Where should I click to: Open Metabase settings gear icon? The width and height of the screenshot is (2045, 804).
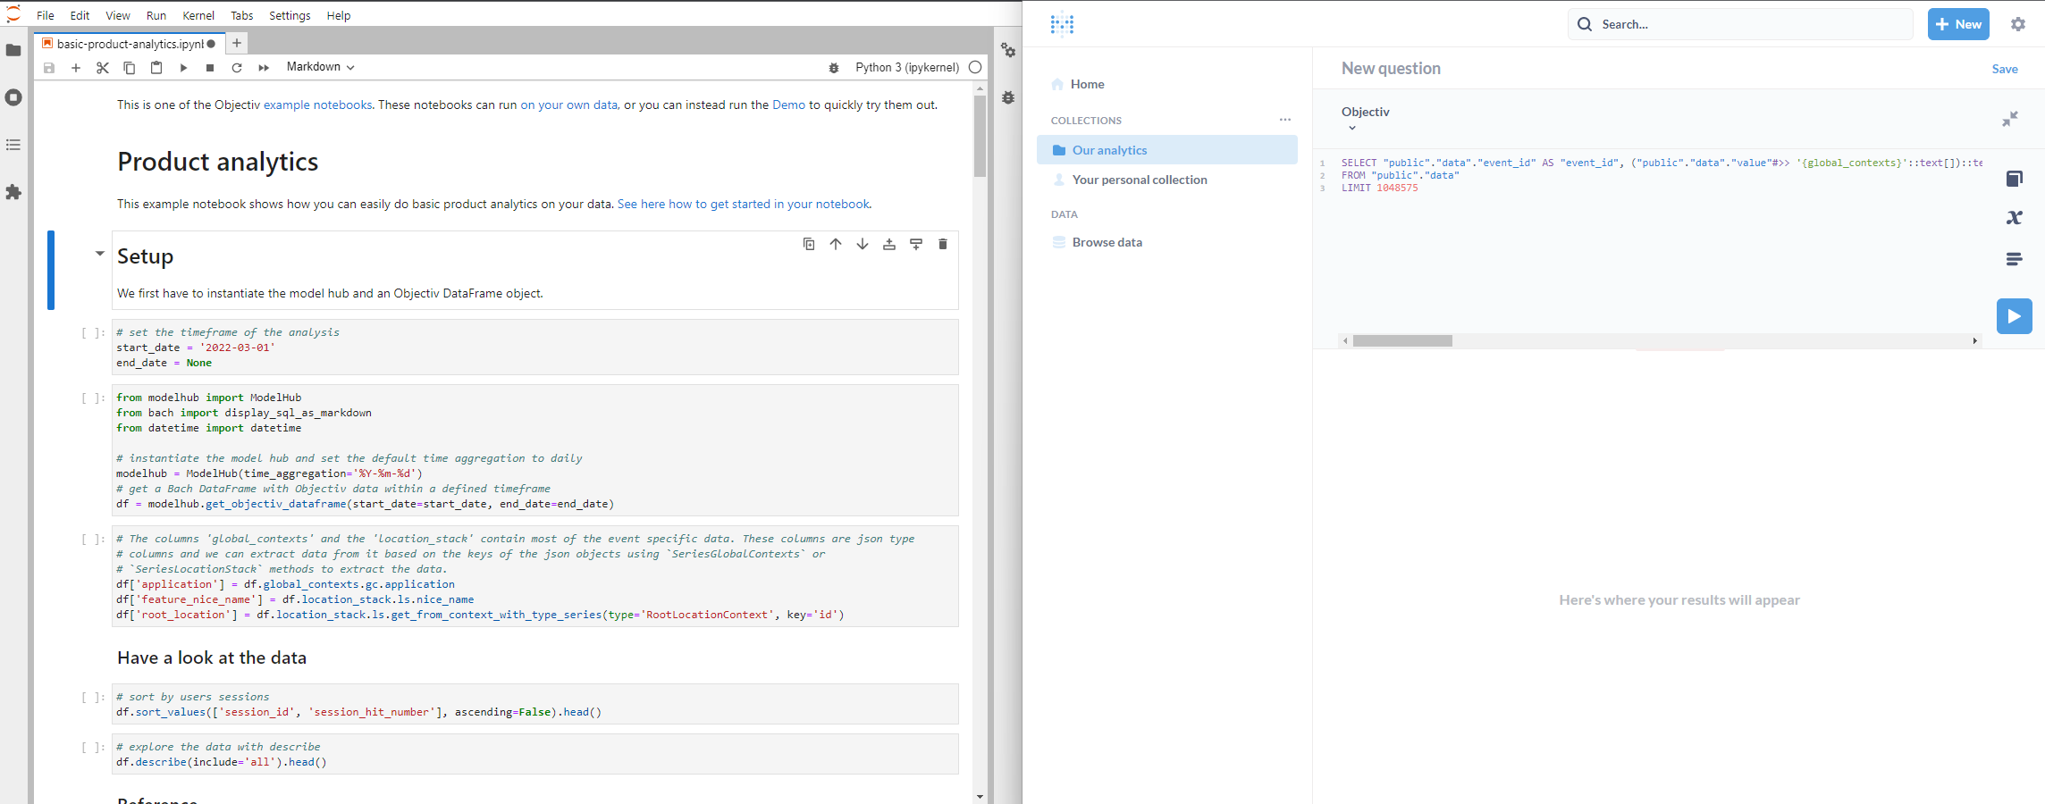pyautogui.click(x=2018, y=24)
